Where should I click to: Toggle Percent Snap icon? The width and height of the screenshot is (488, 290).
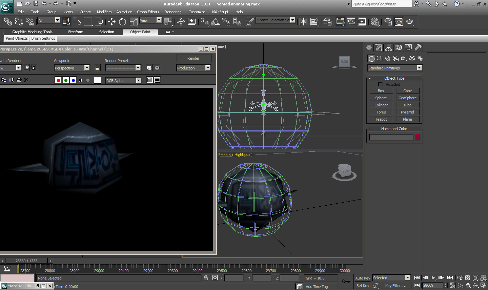point(226,22)
